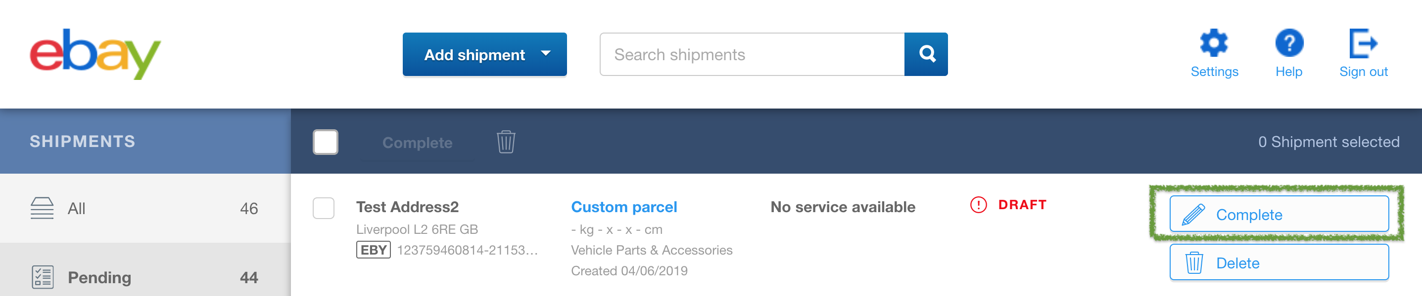Click the bulk Complete action in toolbar

click(x=417, y=143)
